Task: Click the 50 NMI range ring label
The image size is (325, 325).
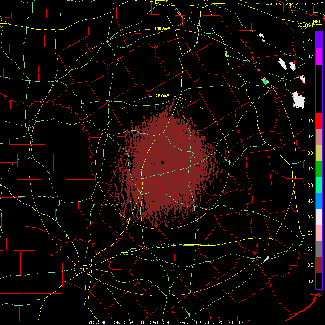Action: 162,95
